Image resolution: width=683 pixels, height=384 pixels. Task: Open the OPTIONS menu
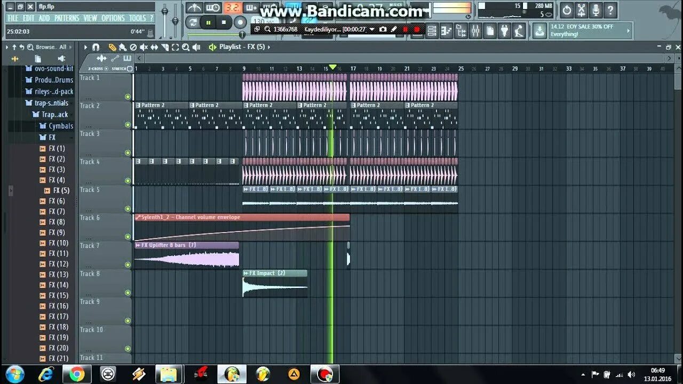pyautogui.click(x=113, y=18)
